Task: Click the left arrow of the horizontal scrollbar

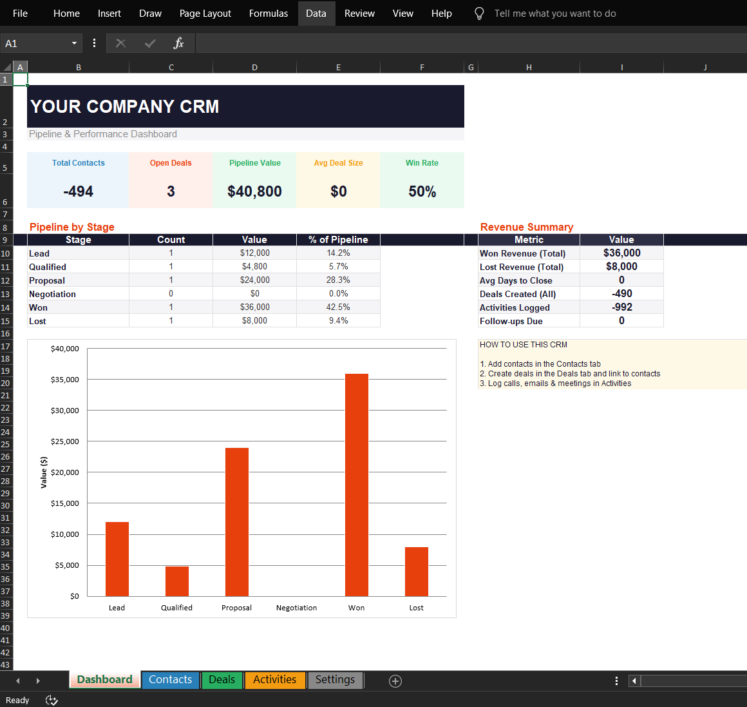Action: click(634, 681)
